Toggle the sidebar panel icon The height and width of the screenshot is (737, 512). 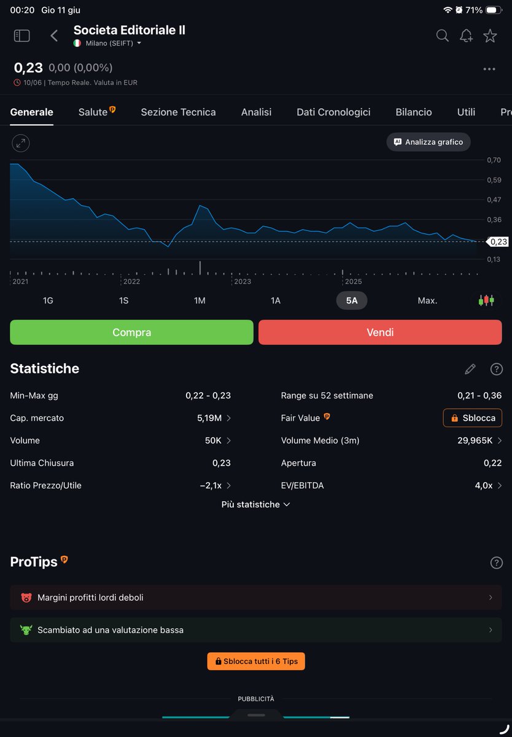point(21,36)
